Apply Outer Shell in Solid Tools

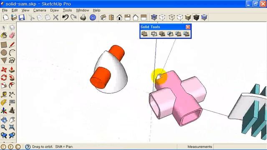click(144, 34)
